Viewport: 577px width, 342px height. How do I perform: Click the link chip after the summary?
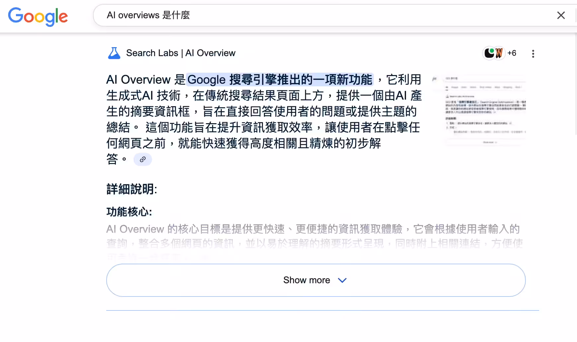point(143,159)
